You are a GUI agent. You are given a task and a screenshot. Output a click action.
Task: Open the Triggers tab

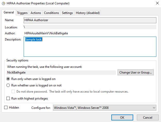22,13
